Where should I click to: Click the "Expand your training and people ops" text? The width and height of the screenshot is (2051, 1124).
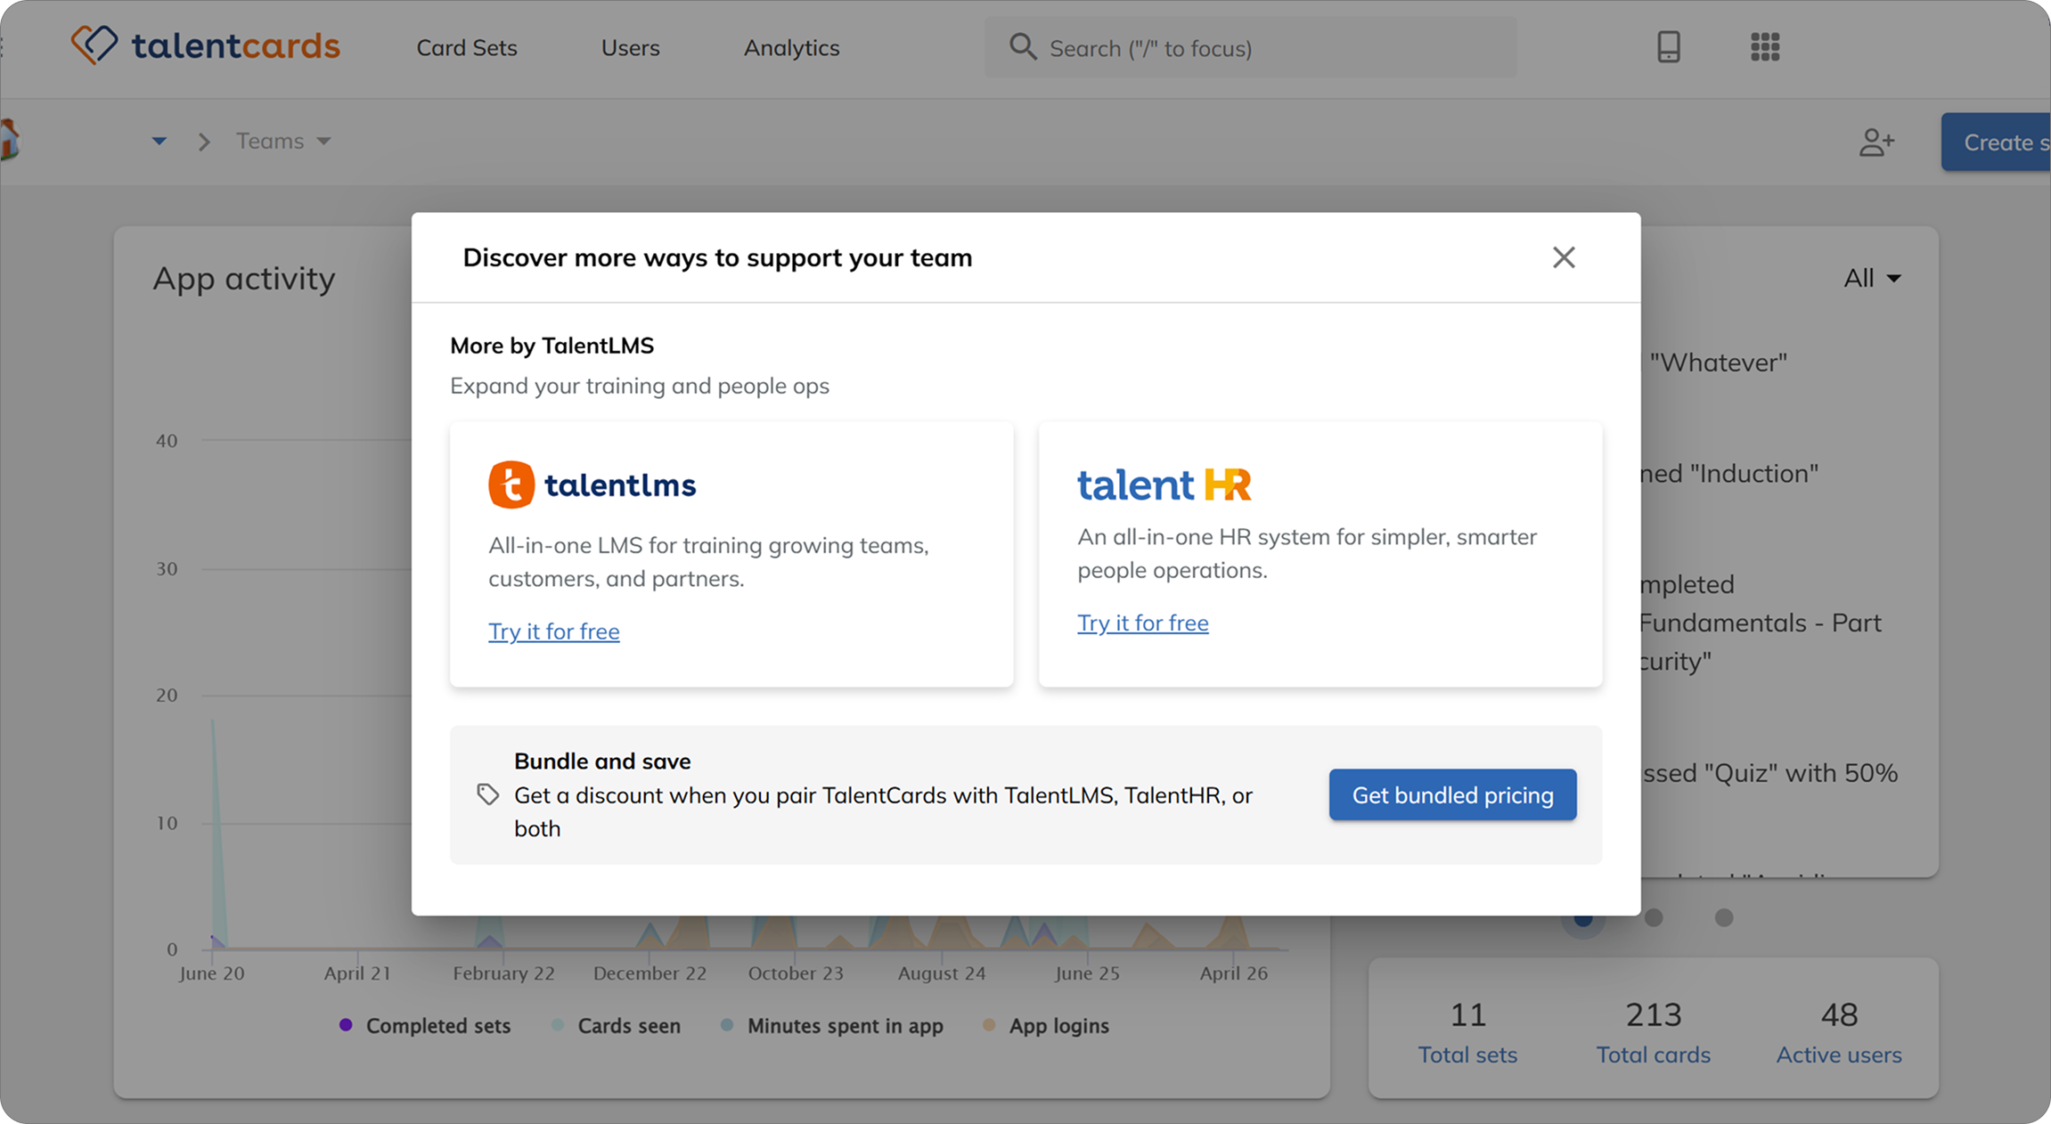pos(640,386)
